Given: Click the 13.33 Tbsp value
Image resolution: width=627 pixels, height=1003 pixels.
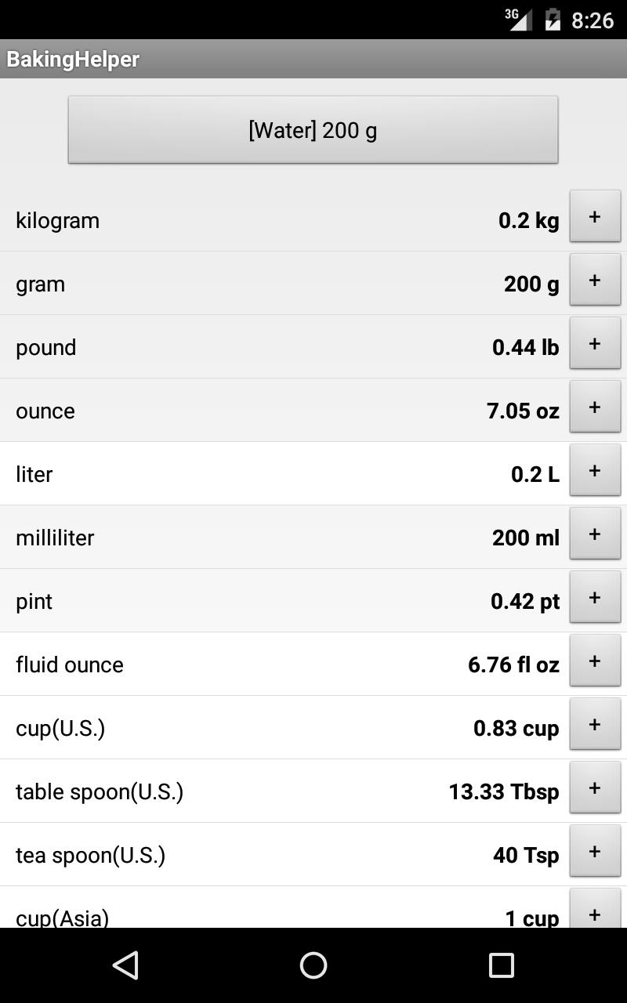Looking at the screenshot, I should pos(504,791).
